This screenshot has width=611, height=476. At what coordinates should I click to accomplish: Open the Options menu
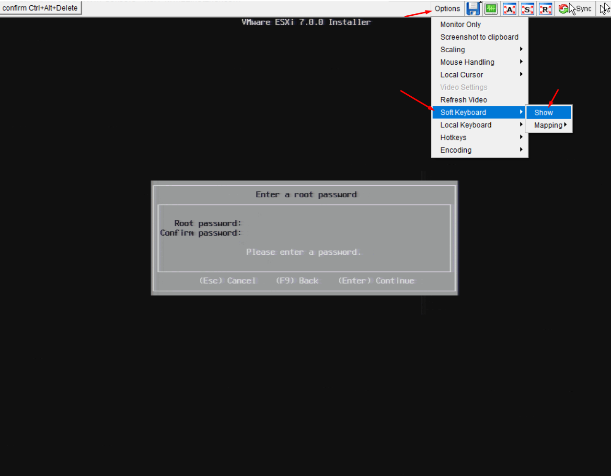tap(447, 9)
